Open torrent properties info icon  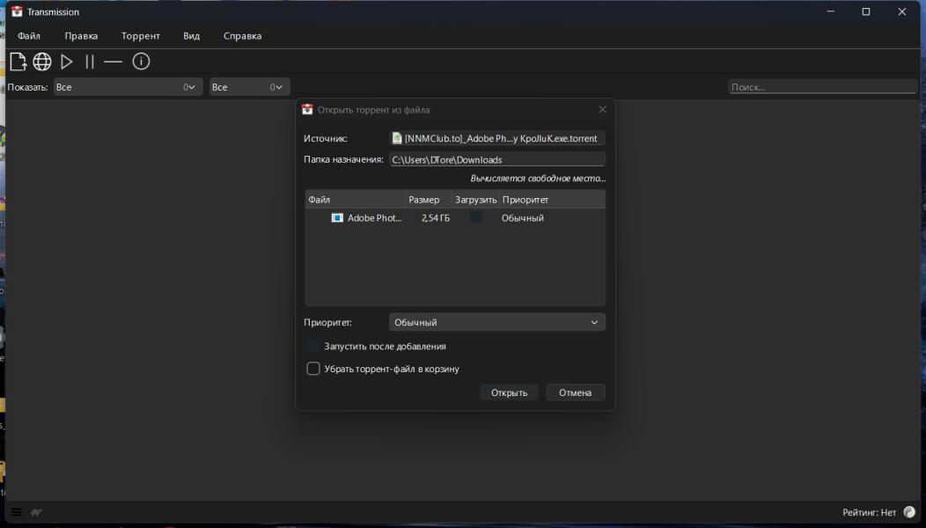coord(141,62)
